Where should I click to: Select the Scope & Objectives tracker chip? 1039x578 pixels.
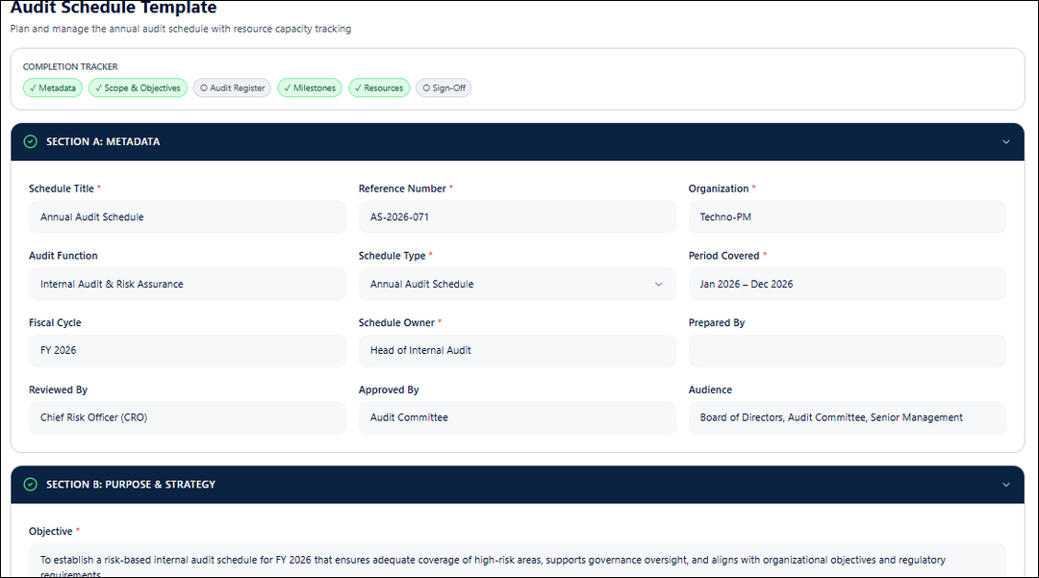pyautogui.click(x=138, y=88)
